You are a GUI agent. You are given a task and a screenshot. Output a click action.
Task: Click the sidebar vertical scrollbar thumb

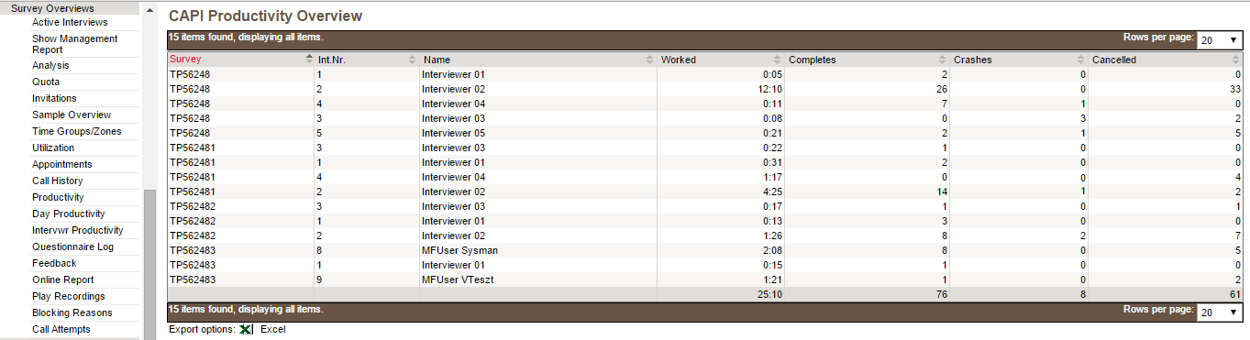(149, 264)
